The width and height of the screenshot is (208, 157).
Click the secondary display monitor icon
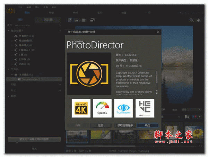click(93, 20)
